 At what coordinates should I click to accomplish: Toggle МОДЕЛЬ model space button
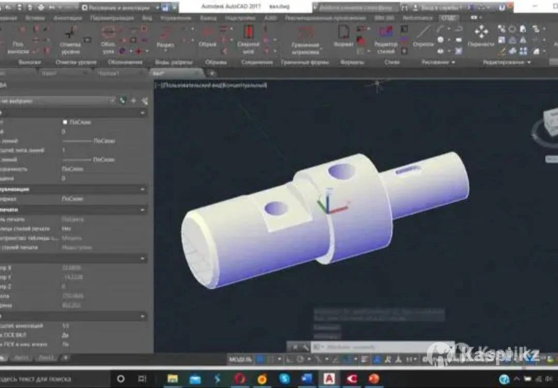pos(241,359)
